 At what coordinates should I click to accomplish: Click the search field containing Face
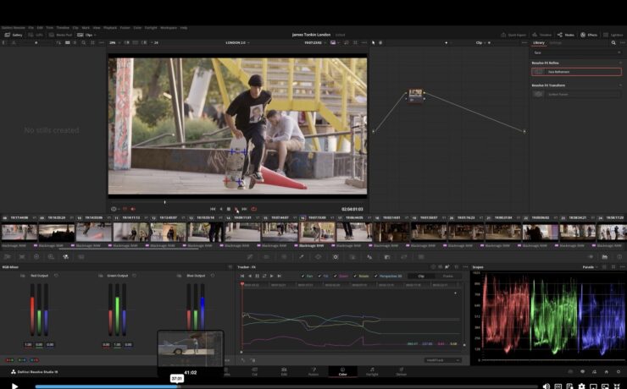[x=577, y=52]
